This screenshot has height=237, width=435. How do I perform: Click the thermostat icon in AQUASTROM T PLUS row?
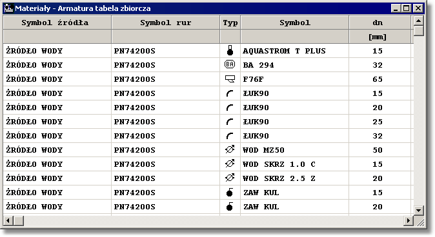tap(230, 50)
